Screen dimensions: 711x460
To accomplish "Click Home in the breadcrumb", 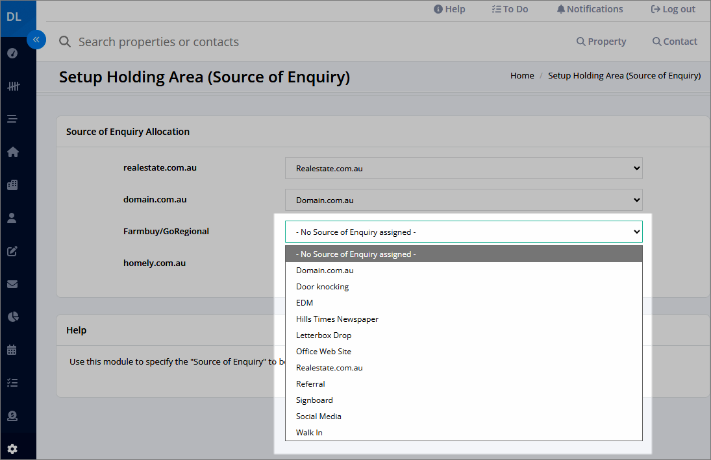I will (522, 76).
